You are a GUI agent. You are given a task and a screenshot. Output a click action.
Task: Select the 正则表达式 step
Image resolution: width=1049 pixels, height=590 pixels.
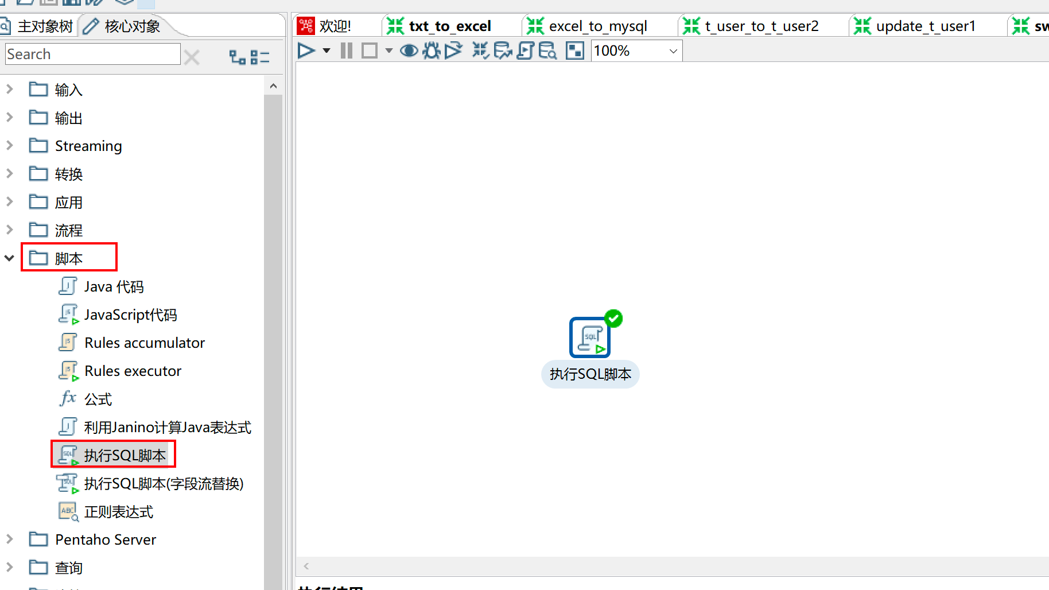coord(106,511)
